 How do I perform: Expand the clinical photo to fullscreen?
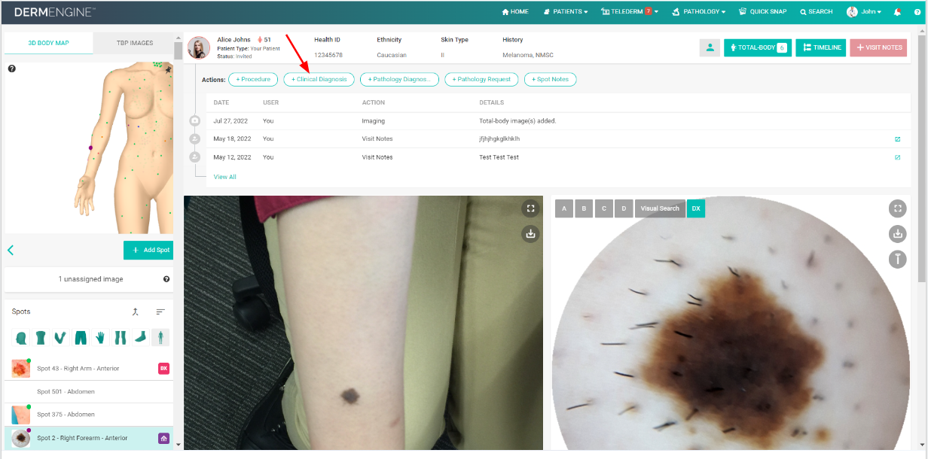coord(530,209)
